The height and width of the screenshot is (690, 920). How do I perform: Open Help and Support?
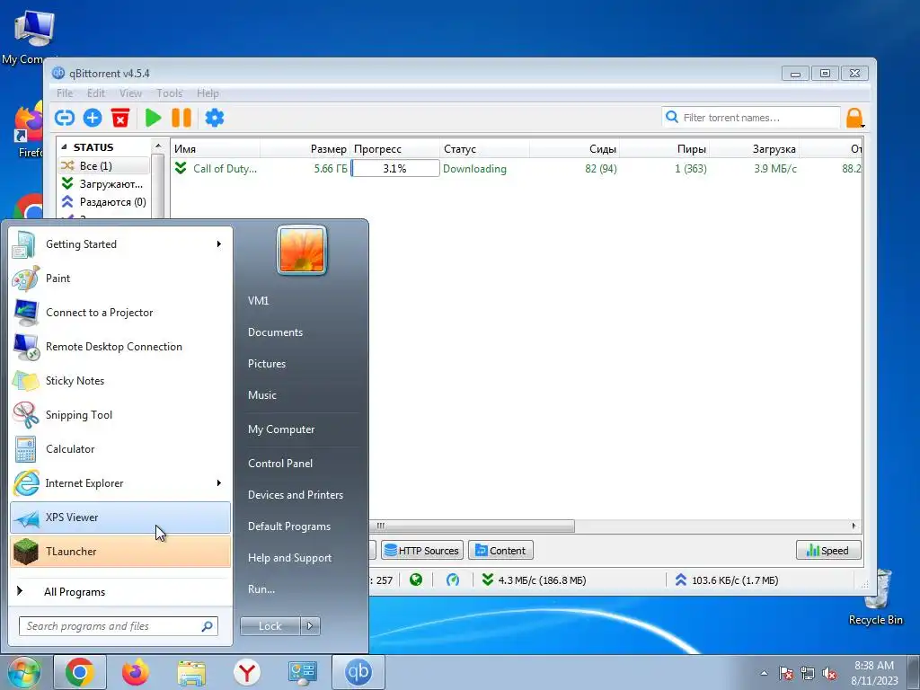click(x=289, y=558)
